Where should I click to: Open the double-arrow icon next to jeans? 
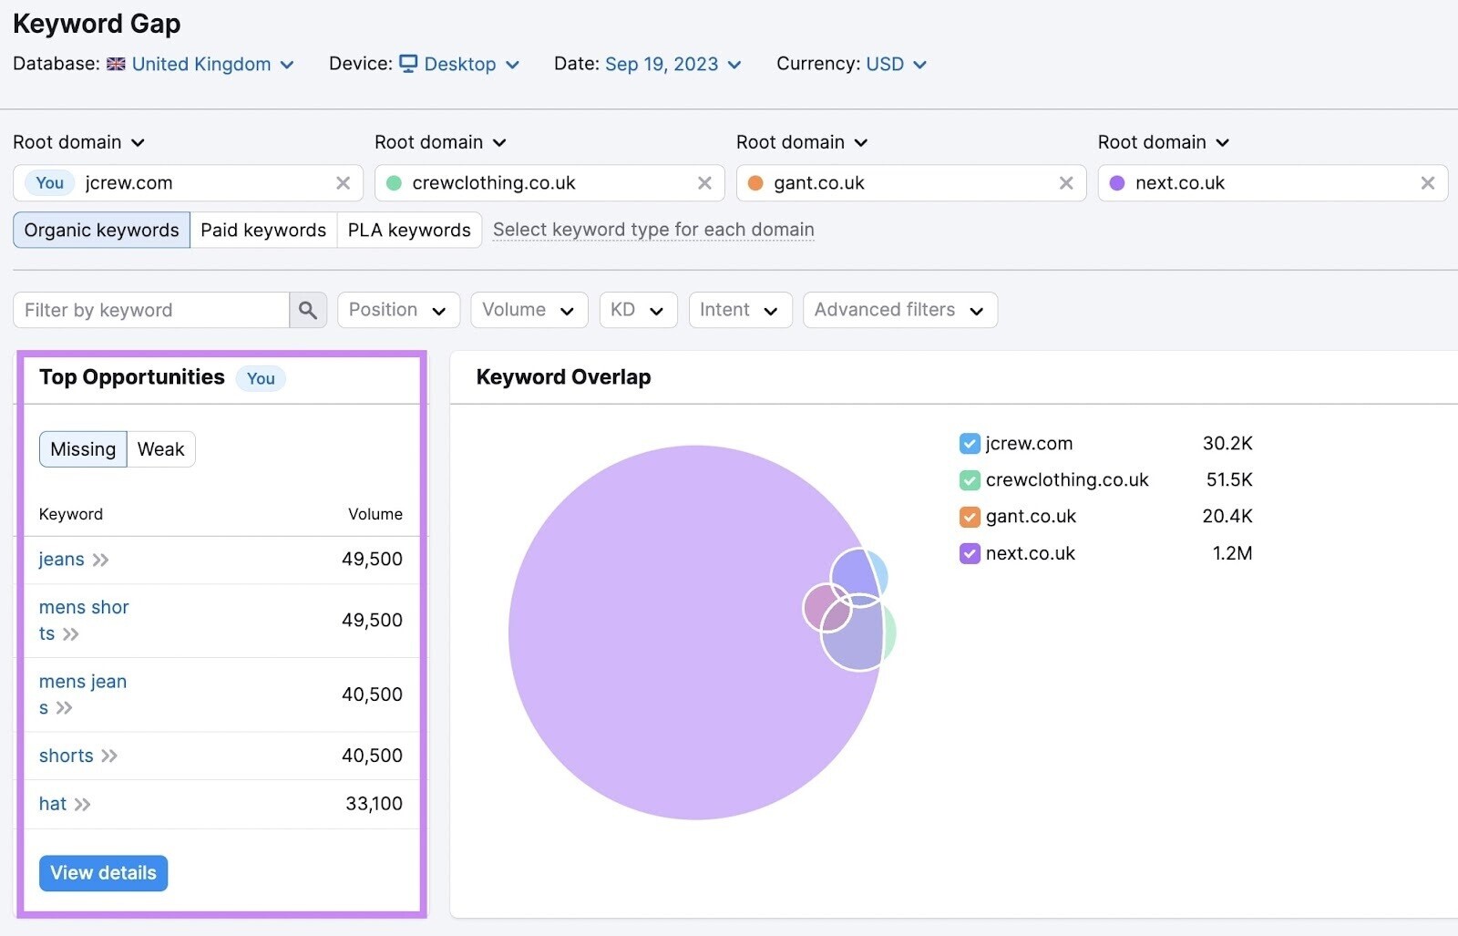100,560
